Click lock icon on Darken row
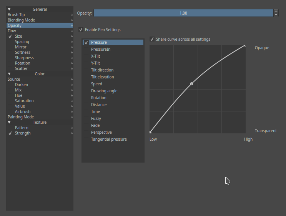Screen dimensions: 286x216 pos(71,85)
